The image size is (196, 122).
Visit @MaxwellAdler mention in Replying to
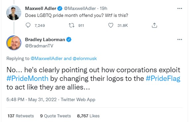click(x=47, y=58)
